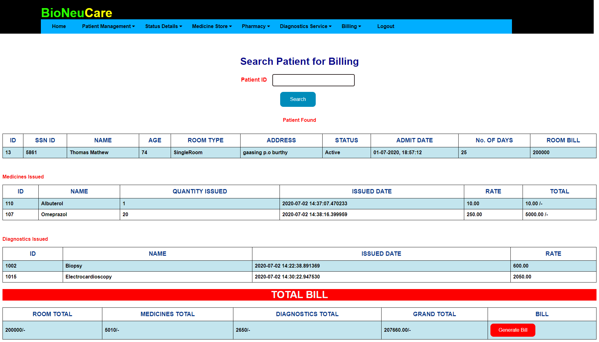This screenshot has width=599, height=342.
Task: Expand the Medicine Store dropdown
Action: [x=212, y=26]
